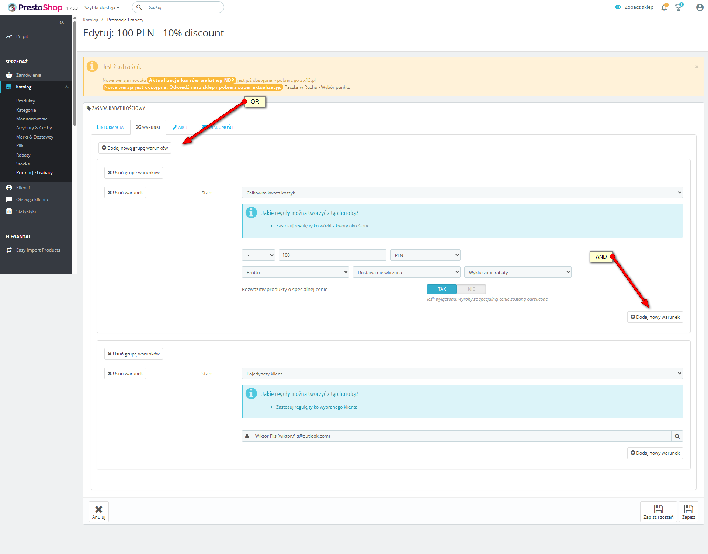708x554 pixels.
Task: Click the PrestaShop logo
Action: (x=35, y=7)
